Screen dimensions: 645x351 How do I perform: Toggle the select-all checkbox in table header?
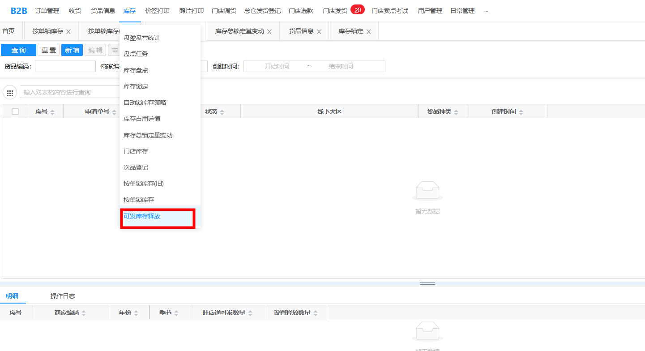pos(15,111)
